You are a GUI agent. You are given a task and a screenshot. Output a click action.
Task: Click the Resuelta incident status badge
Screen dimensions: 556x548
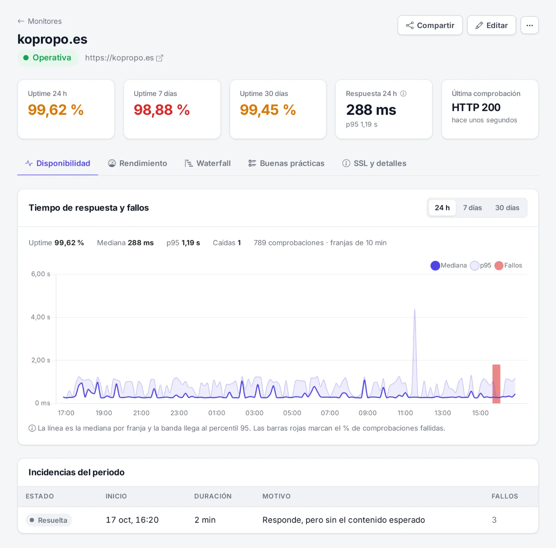[x=49, y=520]
